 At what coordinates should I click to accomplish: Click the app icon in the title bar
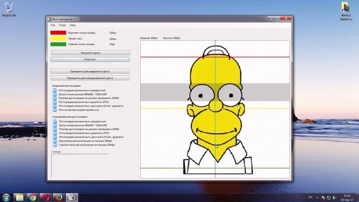pos(49,19)
